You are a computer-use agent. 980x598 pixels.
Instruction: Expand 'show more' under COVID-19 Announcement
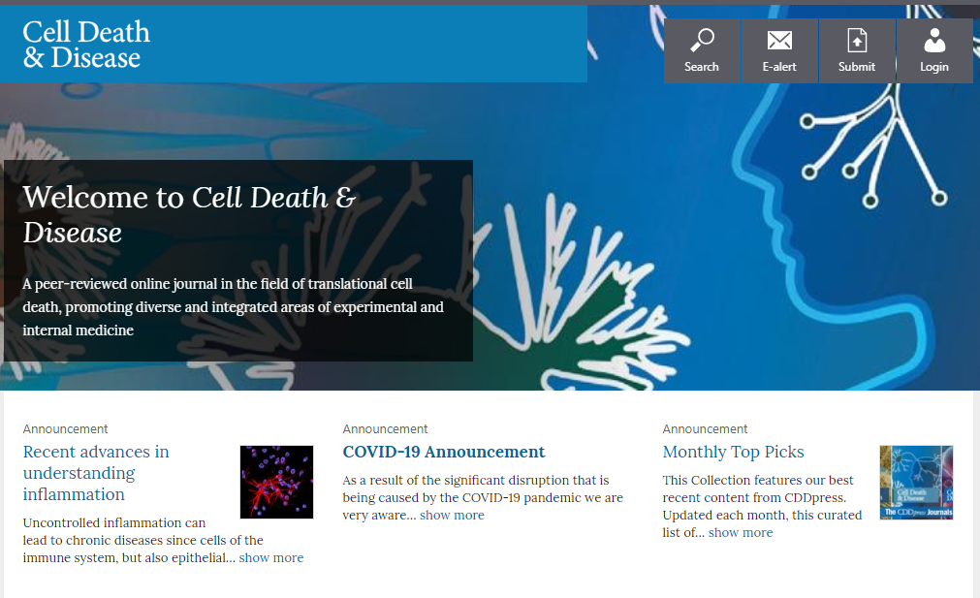(452, 515)
